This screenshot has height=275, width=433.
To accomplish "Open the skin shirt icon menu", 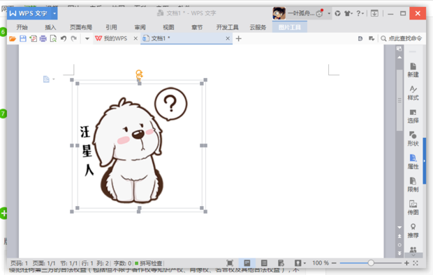I will [x=348, y=13].
